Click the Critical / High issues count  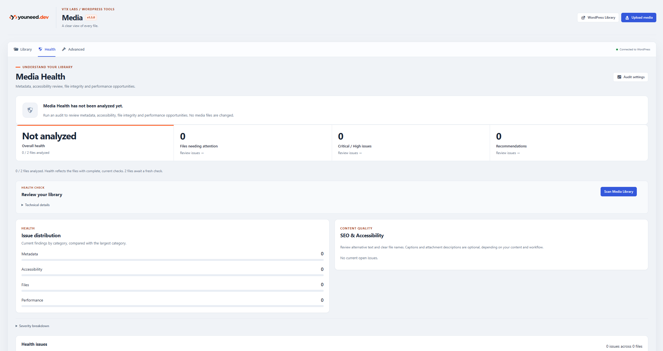[341, 136]
